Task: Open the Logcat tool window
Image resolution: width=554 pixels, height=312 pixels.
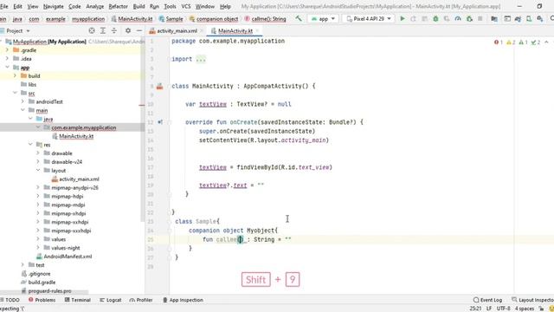Action: (x=111, y=300)
